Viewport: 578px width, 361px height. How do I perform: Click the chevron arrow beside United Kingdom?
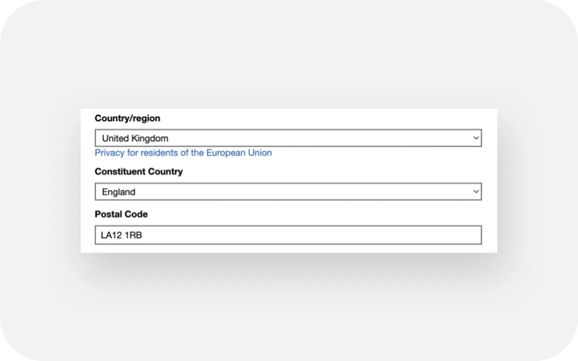coord(476,138)
